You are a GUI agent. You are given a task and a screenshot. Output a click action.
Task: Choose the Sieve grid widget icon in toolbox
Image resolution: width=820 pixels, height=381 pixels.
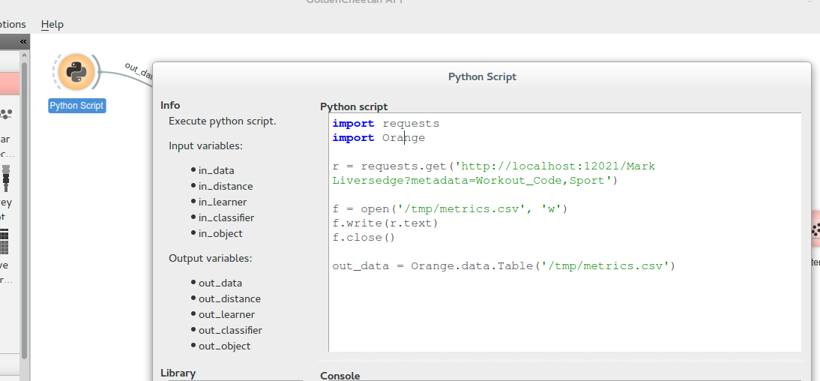pos(4,241)
